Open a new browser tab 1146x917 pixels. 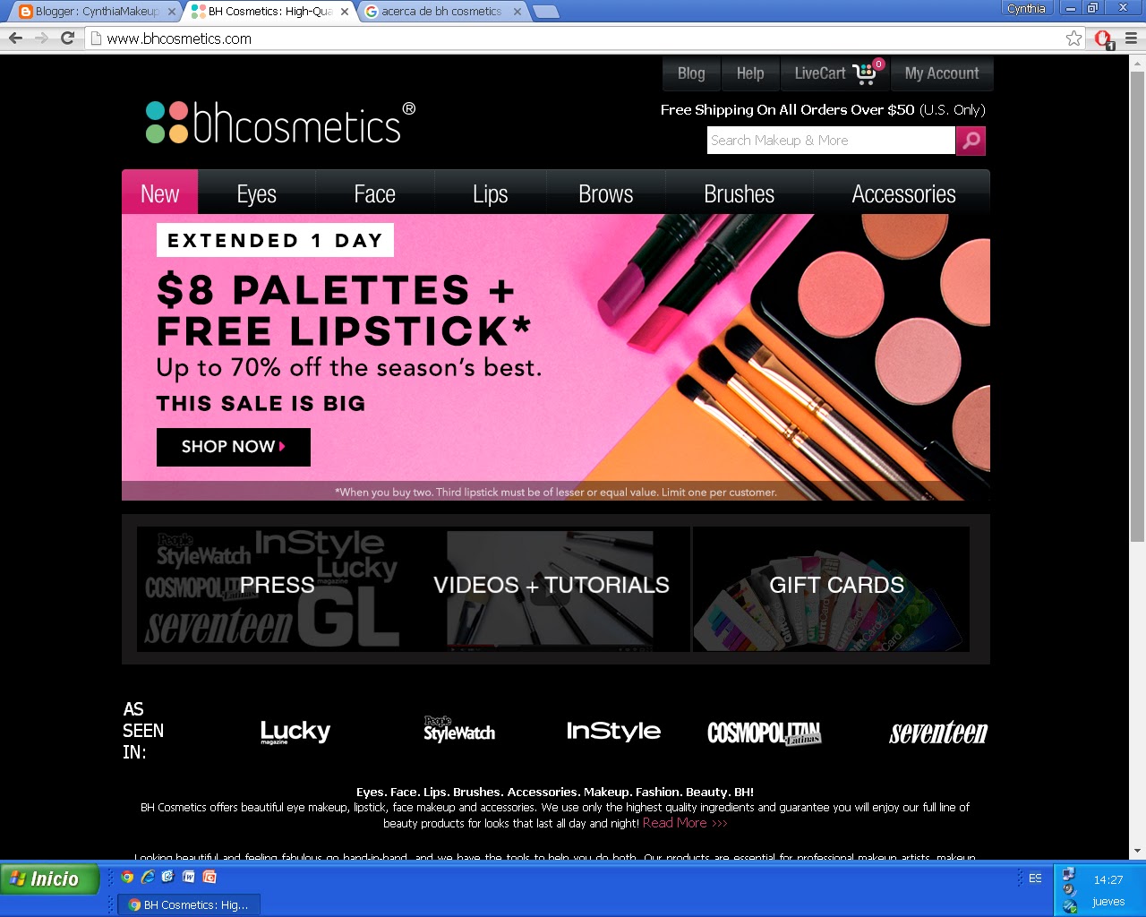(x=545, y=12)
